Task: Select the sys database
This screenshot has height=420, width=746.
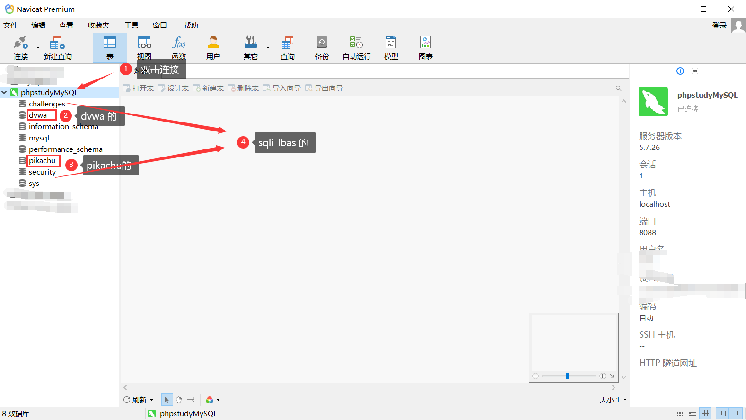Action: point(34,183)
